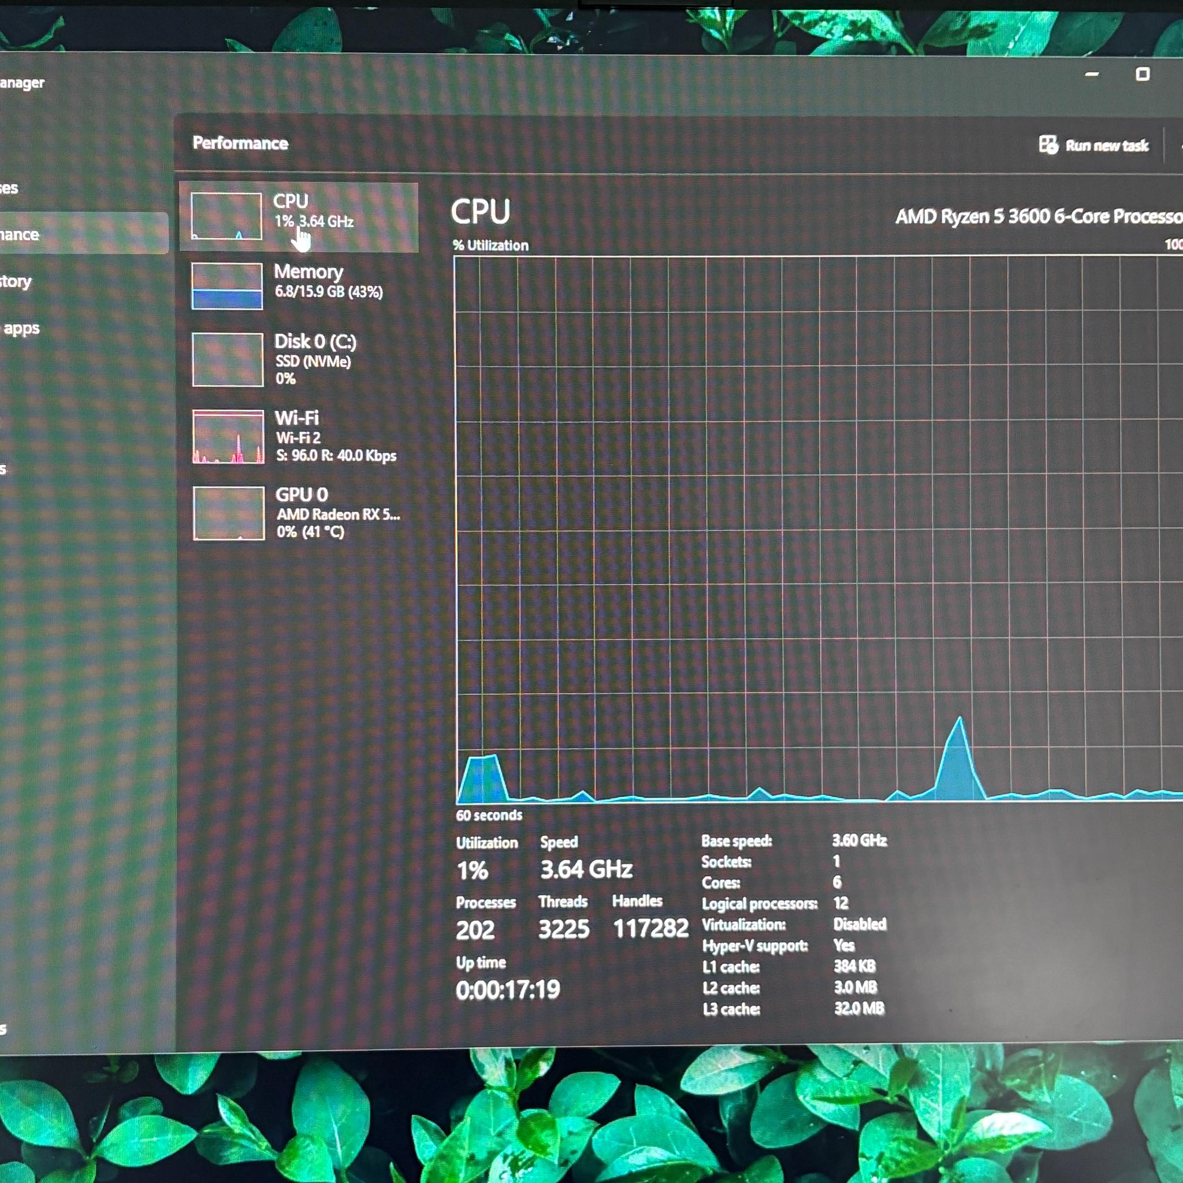Screen dimensions: 1183x1183
Task: Click the Sockets value 1
Action: point(836,861)
